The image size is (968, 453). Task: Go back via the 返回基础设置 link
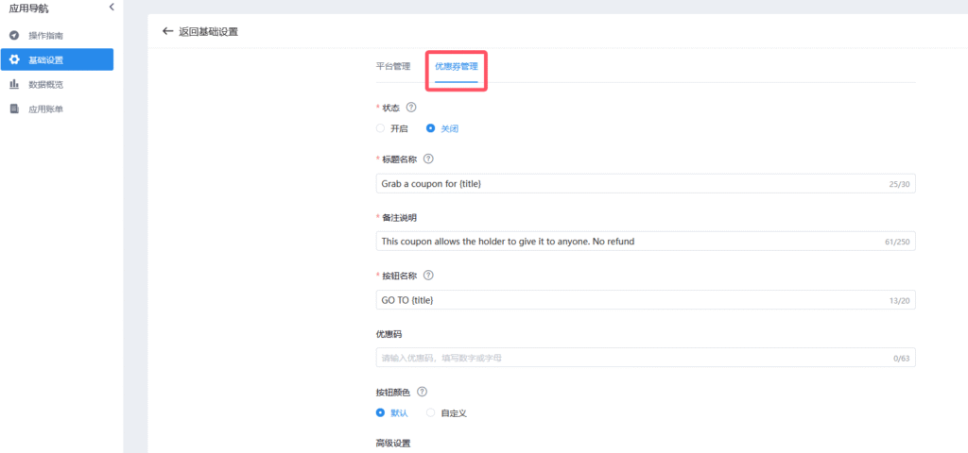[x=208, y=31]
